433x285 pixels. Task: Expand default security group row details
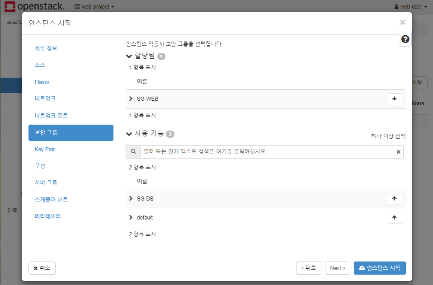click(x=131, y=217)
